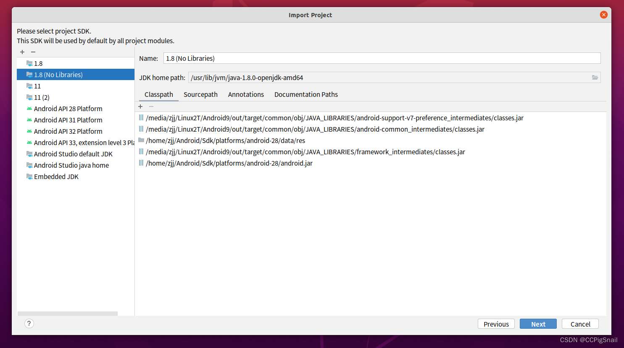Screen dimensions: 624x348
Task: Close the Import Project dialog
Action: click(x=604, y=15)
